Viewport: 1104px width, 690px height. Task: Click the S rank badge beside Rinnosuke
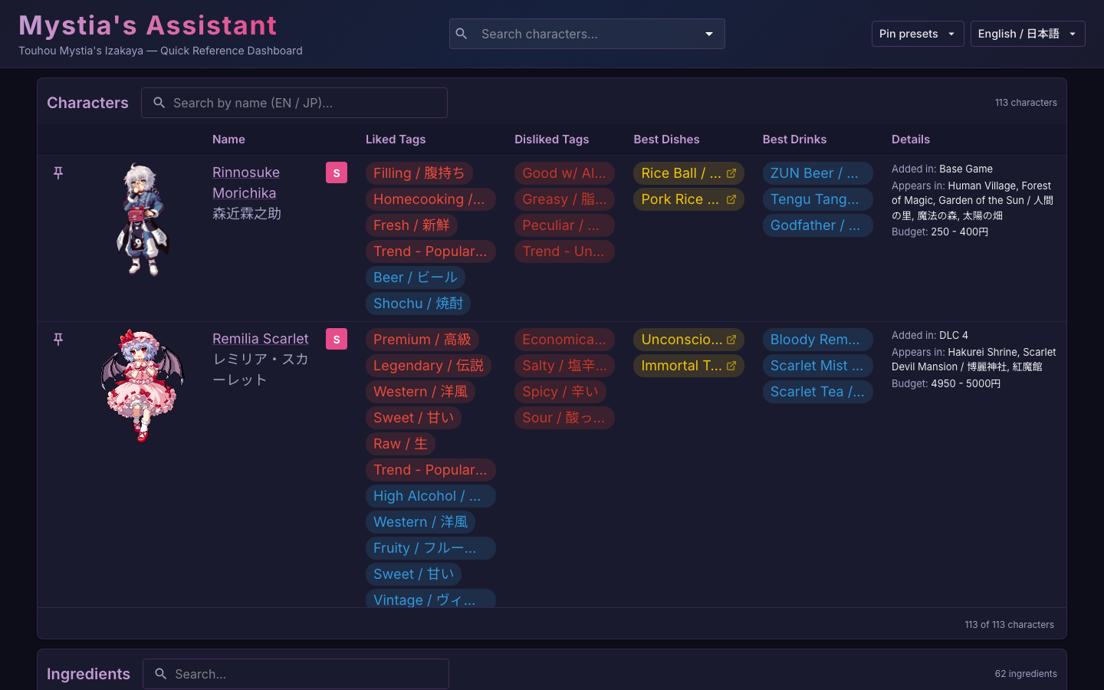(337, 173)
